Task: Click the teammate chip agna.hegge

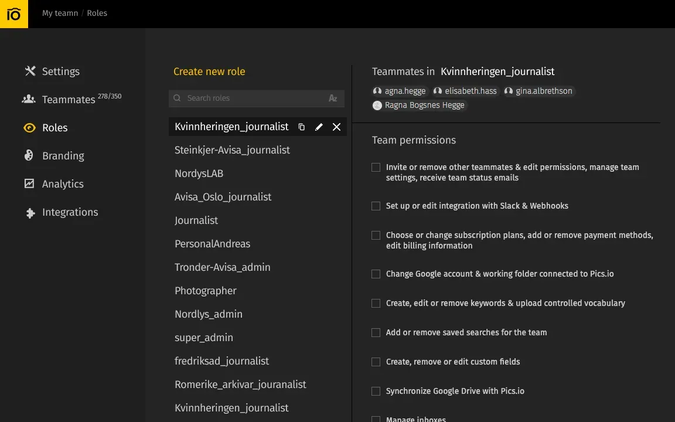Action: [x=399, y=91]
